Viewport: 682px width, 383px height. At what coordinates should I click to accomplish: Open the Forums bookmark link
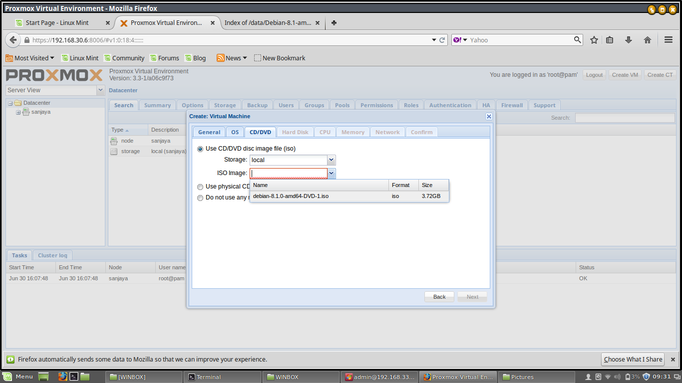click(x=165, y=58)
